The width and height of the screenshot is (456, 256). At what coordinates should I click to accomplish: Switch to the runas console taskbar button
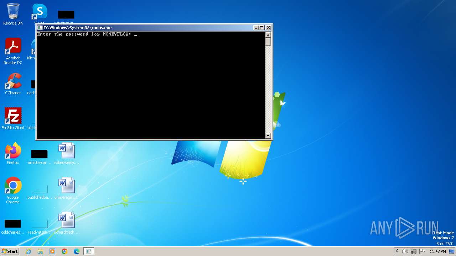(89, 251)
